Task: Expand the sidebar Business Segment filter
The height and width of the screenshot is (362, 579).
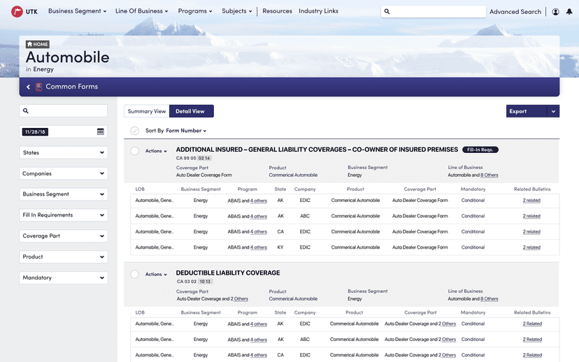Action: click(64, 194)
